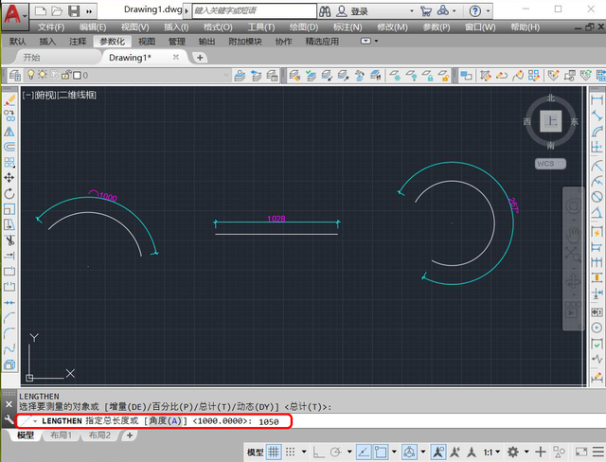Image resolution: width=606 pixels, height=462 pixels.
Task: Click the Aligned dimension tool icon
Action: coord(597,115)
